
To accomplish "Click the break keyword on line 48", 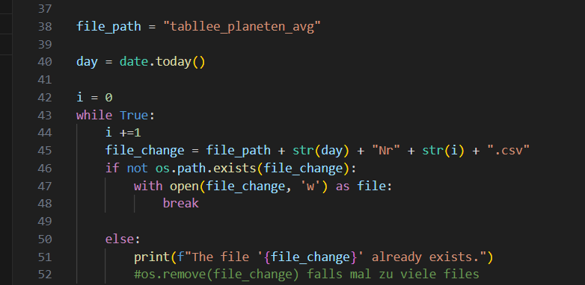I will 180,204.
